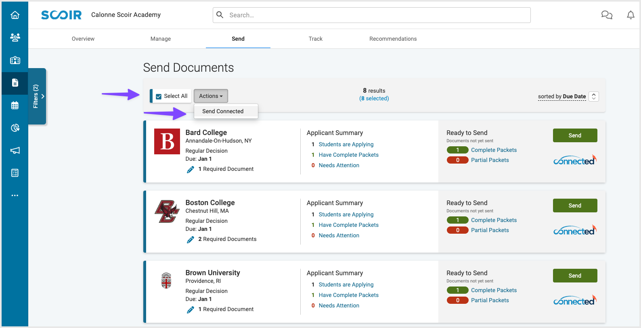641x328 pixels.
Task: Open Boston College Complete Packets link
Action: 494,220
